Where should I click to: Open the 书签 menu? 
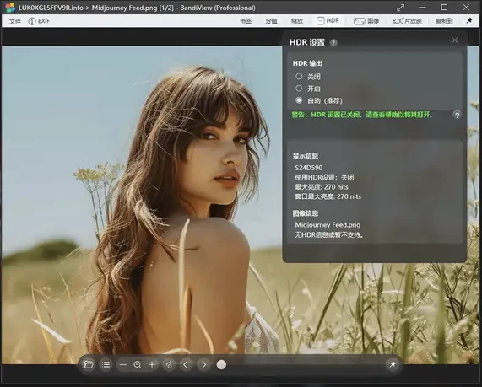click(246, 21)
